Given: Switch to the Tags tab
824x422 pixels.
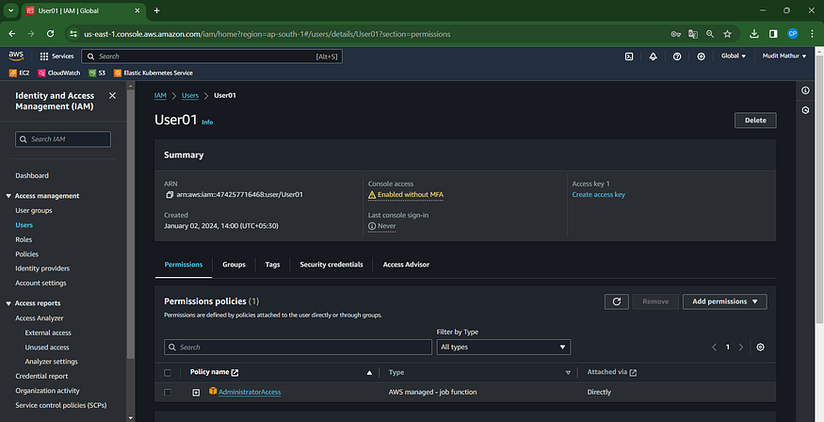Looking at the screenshot, I should (272, 265).
